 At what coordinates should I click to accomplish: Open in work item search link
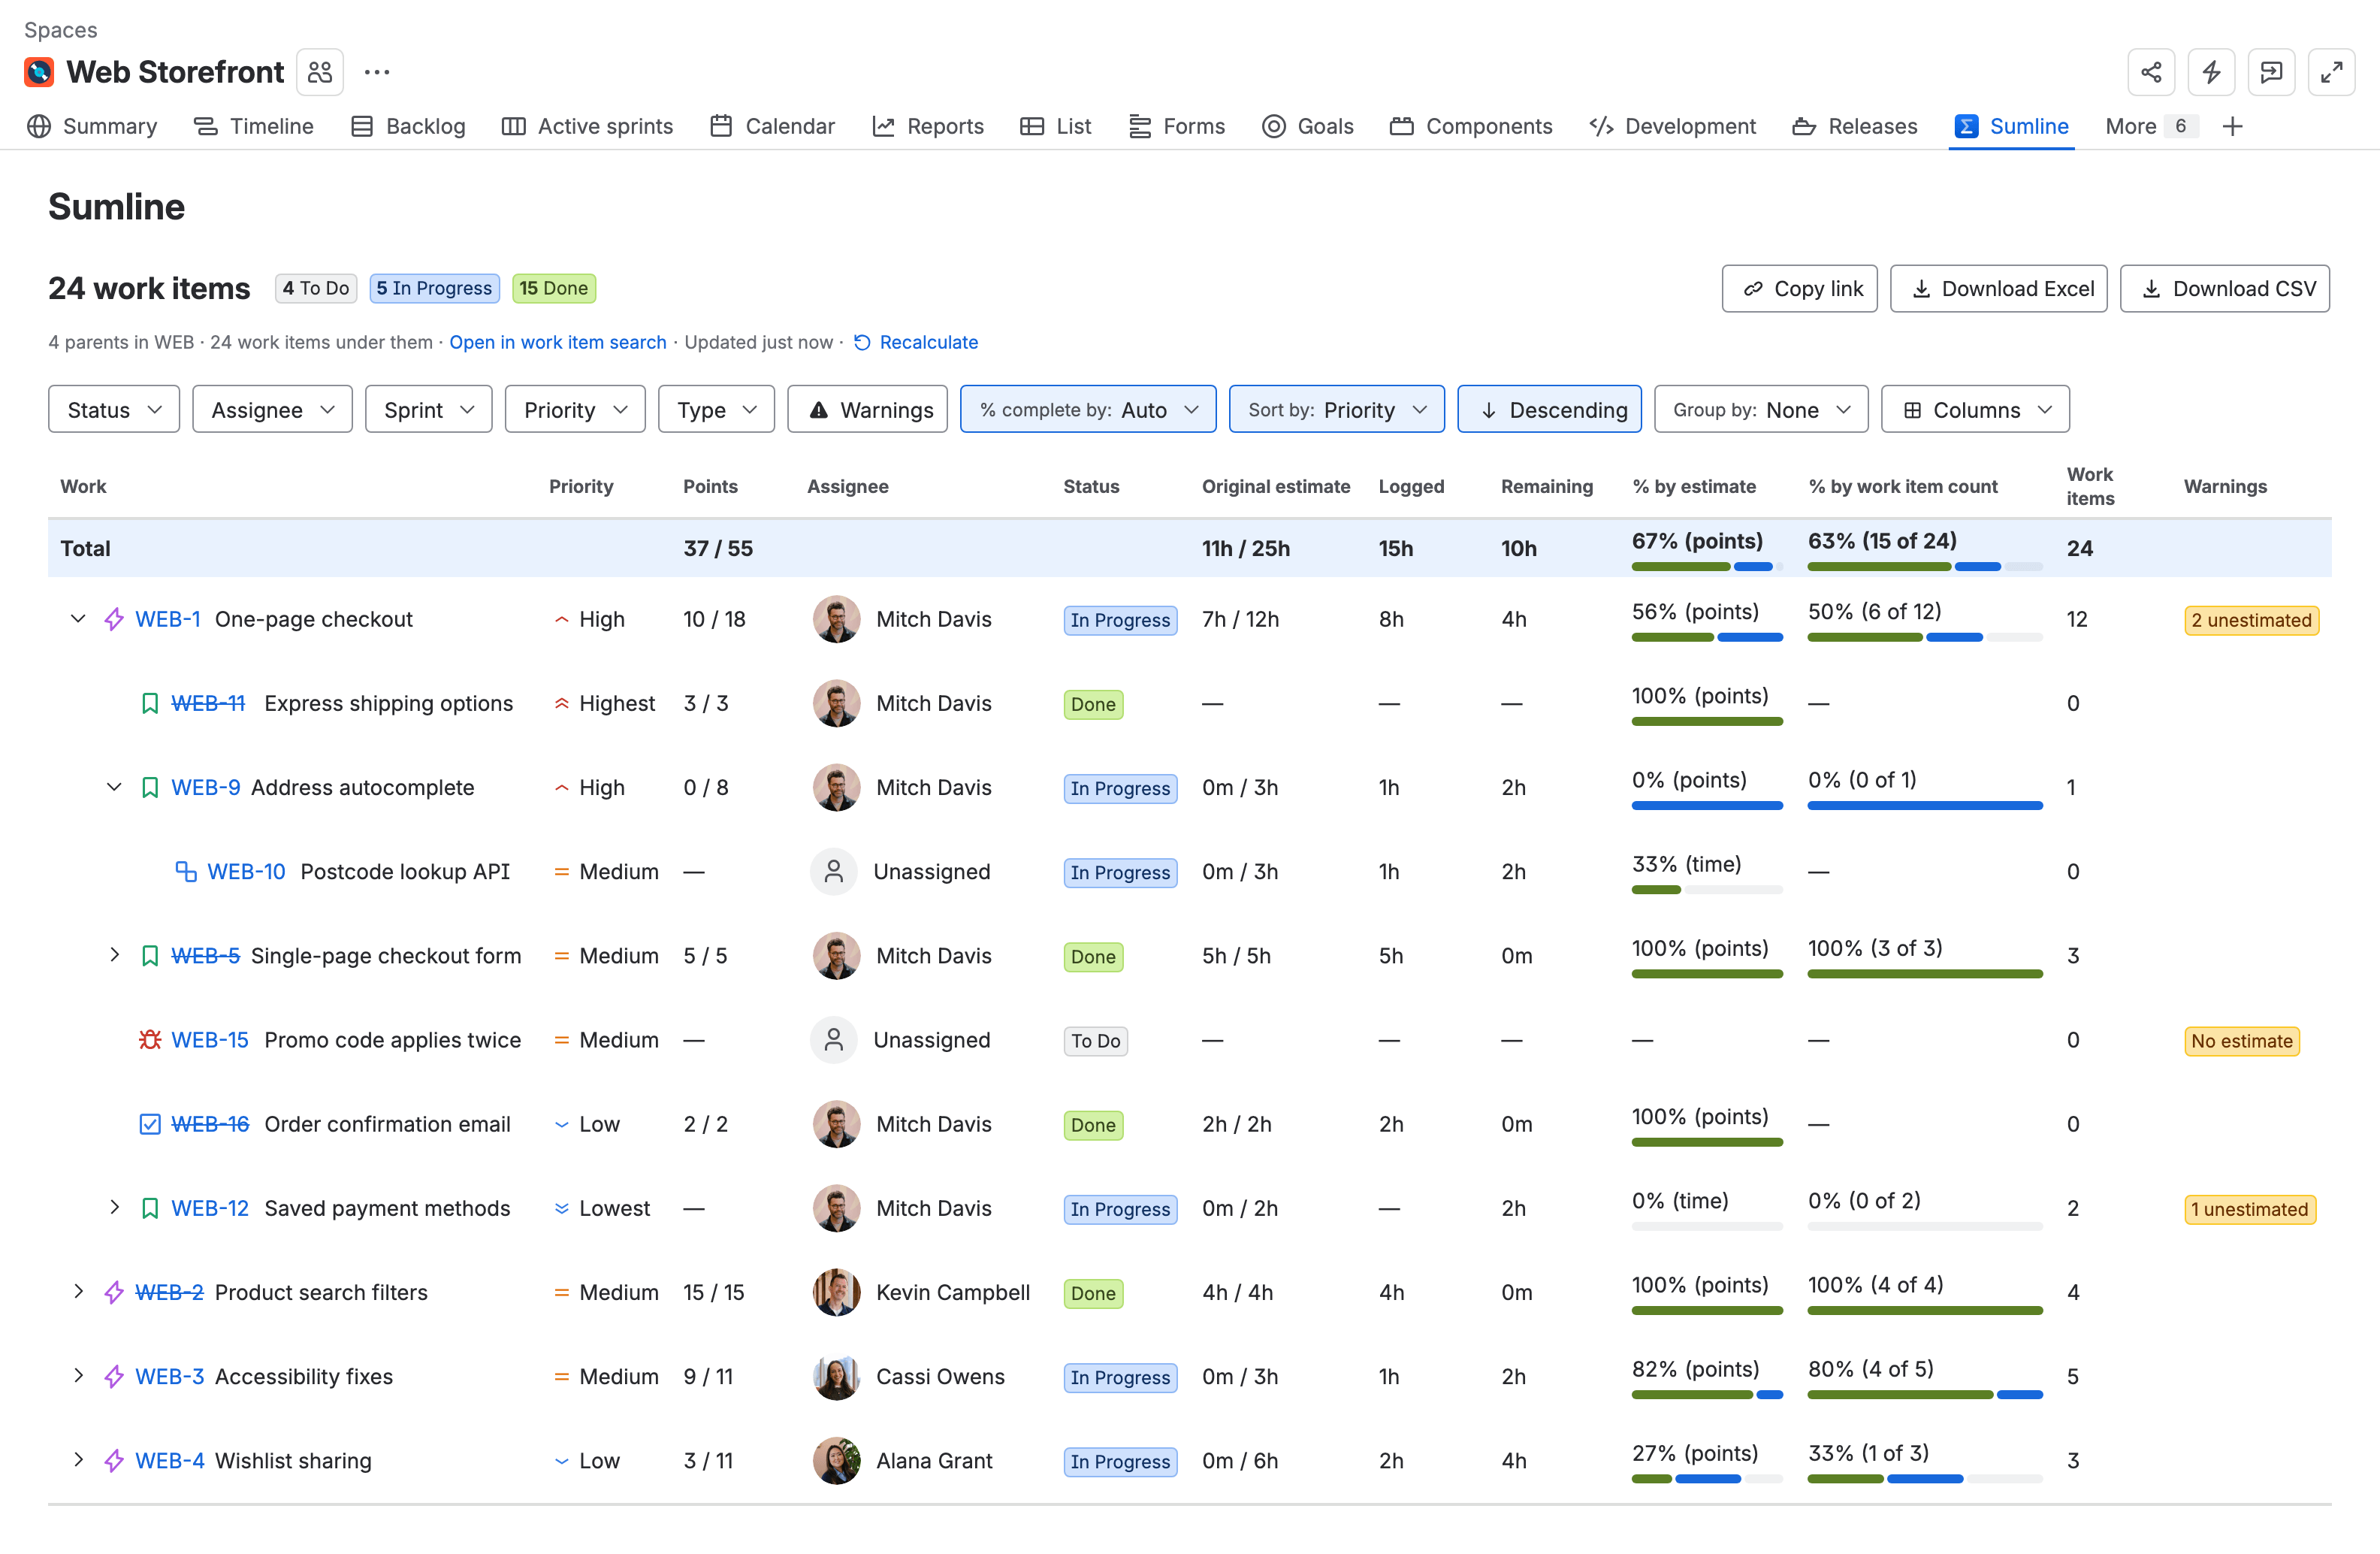pos(557,342)
